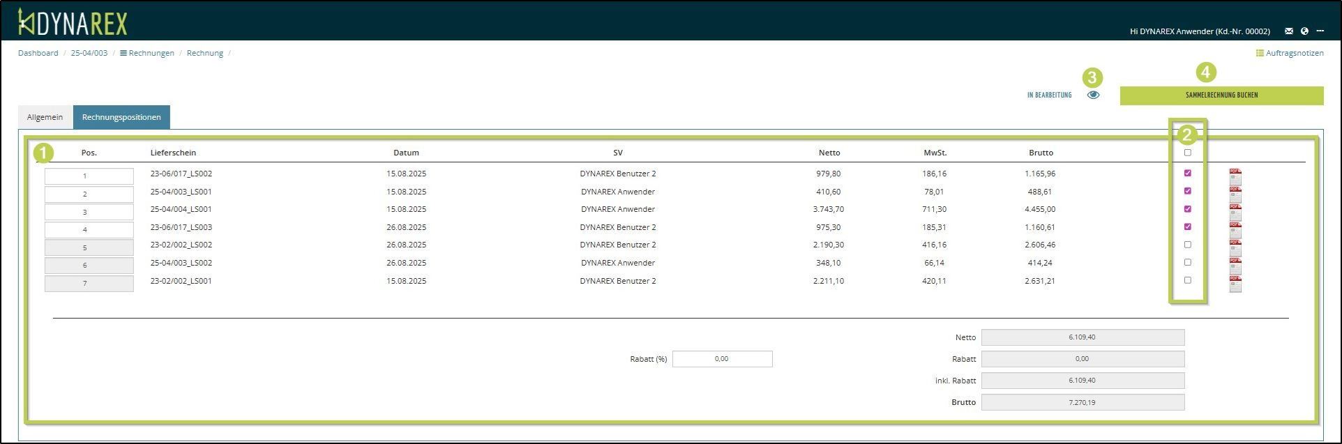Image resolution: width=1342 pixels, height=444 pixels.
Task: Open the mail envelope icon in header
Action: (x=1289, y=31)
